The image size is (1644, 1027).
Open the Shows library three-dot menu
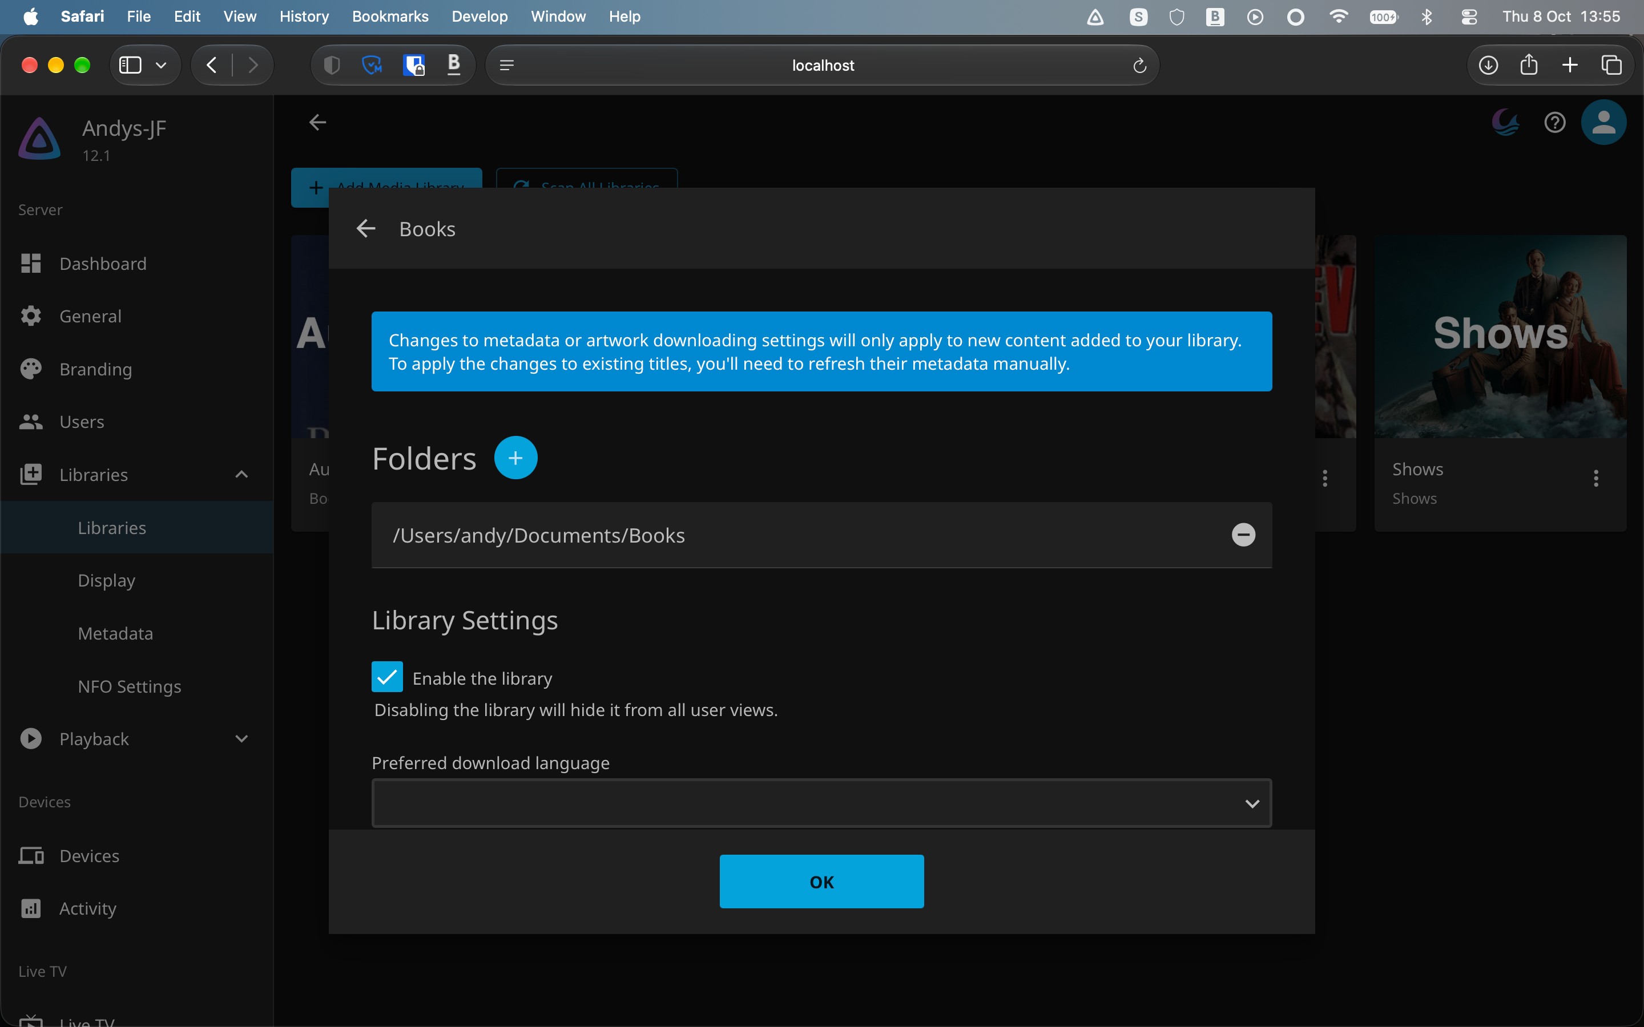click(1596, 479)
